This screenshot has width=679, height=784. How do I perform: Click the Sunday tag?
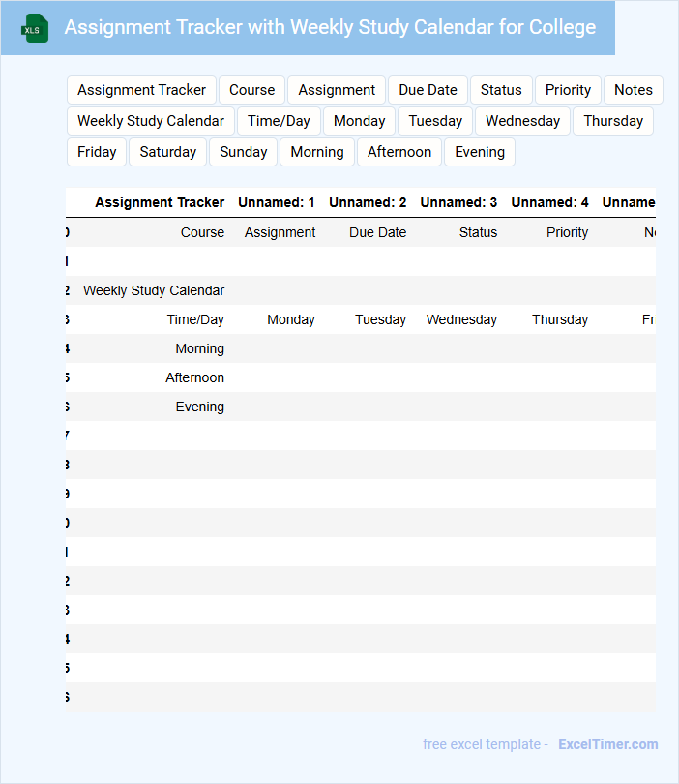(244, 152)
